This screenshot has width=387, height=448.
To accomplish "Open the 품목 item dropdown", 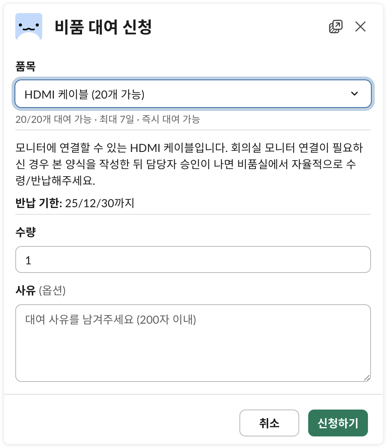I will tap(193, 94).
